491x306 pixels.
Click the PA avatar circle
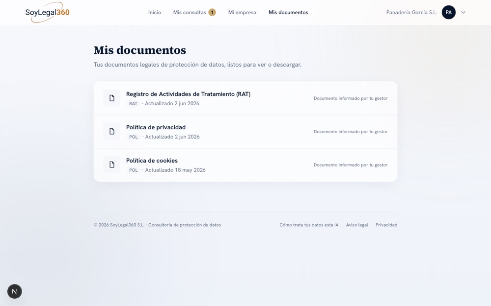pyautogui.click(x=448, y=13)
